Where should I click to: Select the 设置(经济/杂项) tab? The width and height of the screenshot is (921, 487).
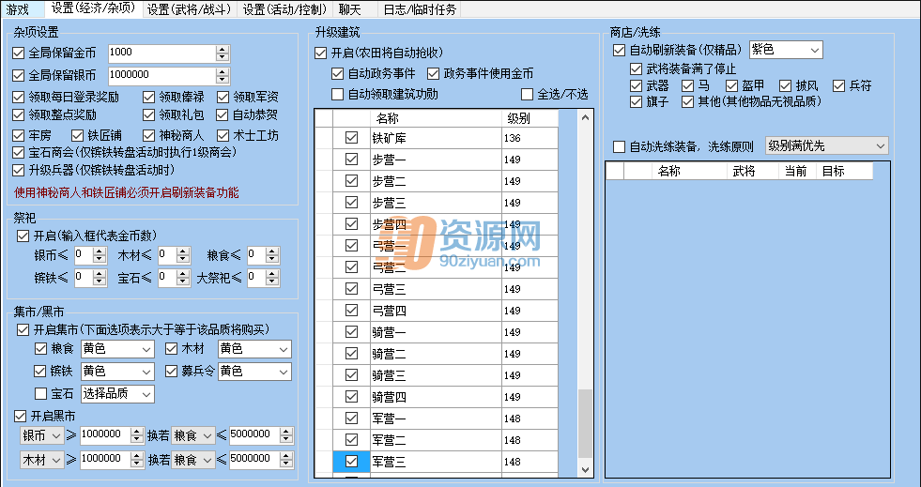(x=93, y=8)
